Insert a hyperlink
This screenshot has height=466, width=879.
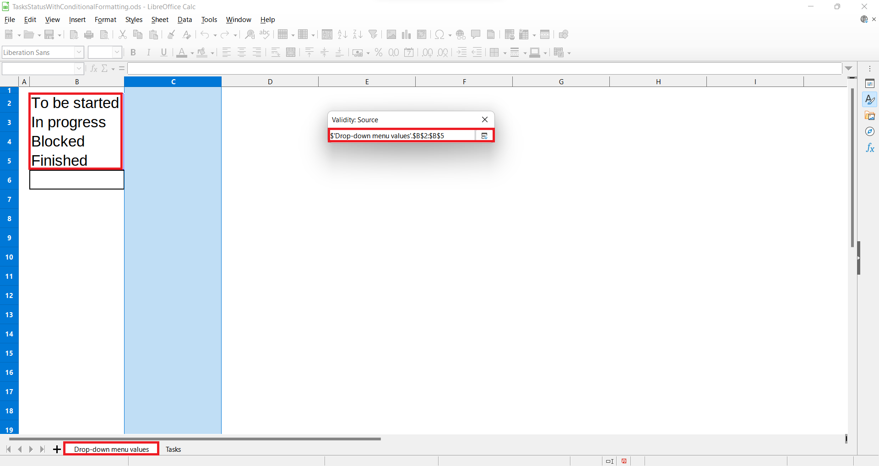click(461, 34)
